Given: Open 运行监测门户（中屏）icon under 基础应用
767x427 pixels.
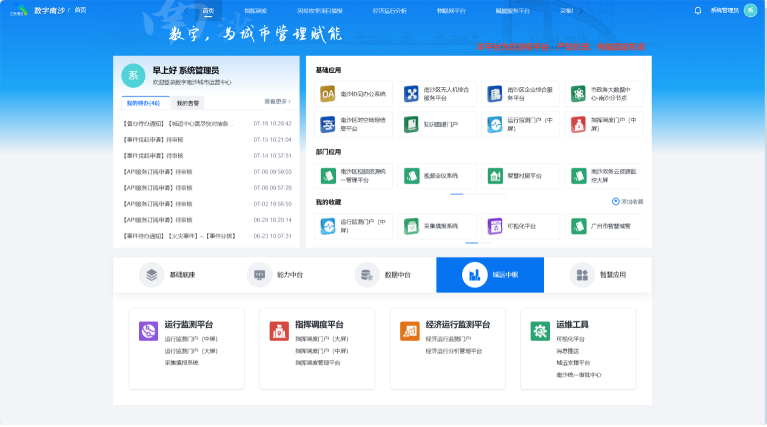Looking at the screenshot, I should click(495, 125).
